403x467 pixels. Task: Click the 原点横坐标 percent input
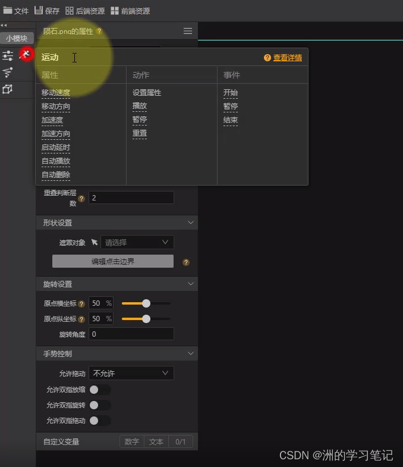pyautogui.click(x=101, y=303)
